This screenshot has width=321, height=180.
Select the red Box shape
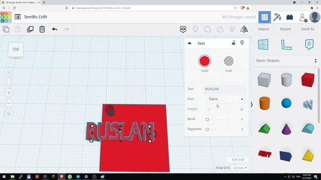point(307,80)
